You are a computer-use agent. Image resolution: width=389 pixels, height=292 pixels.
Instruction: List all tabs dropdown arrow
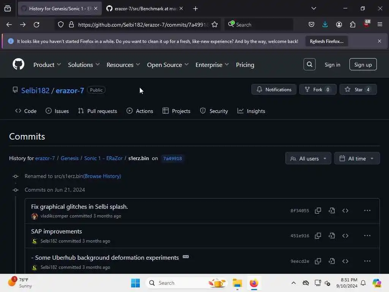tap(313, 8)
